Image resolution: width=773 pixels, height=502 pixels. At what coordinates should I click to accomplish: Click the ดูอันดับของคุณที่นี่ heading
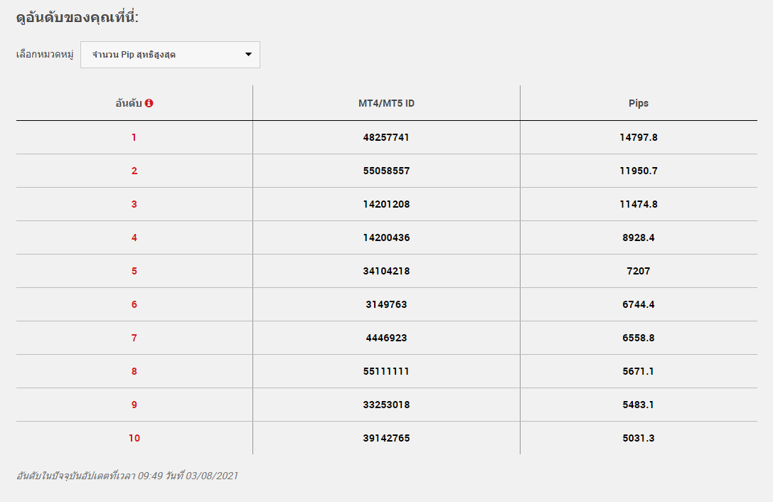pyautogui.click(x=78, y=17)
